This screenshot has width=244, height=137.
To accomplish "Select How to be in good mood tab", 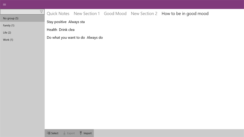I will (185, 14).
